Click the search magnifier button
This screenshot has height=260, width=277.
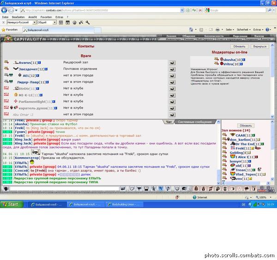270,10
